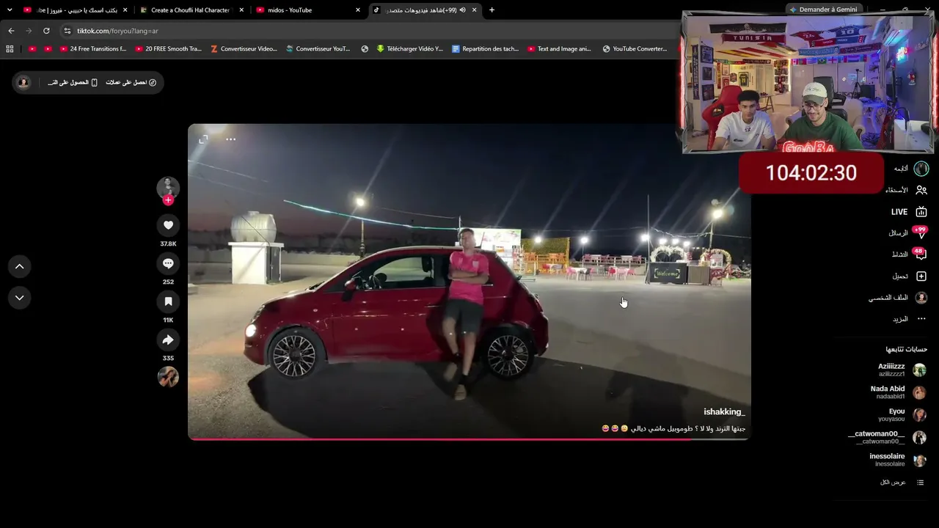The height and width of the screenshot is (528, 939).
Task: Open the three-dots menu on the video
Action: pos(230,139)
